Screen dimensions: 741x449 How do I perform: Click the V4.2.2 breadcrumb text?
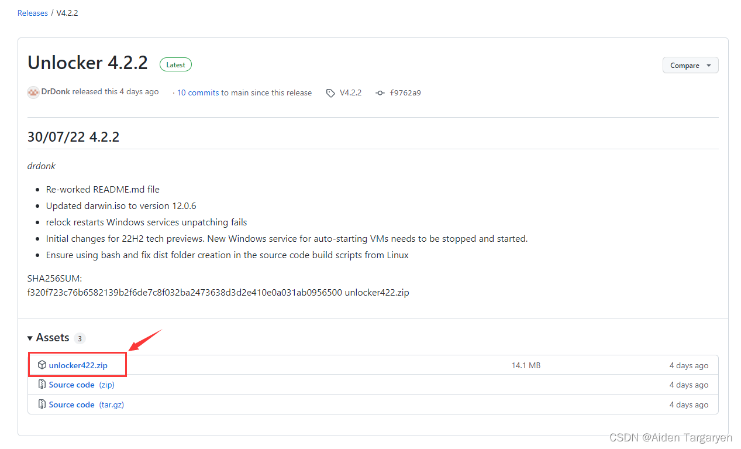tap(67, 13)
